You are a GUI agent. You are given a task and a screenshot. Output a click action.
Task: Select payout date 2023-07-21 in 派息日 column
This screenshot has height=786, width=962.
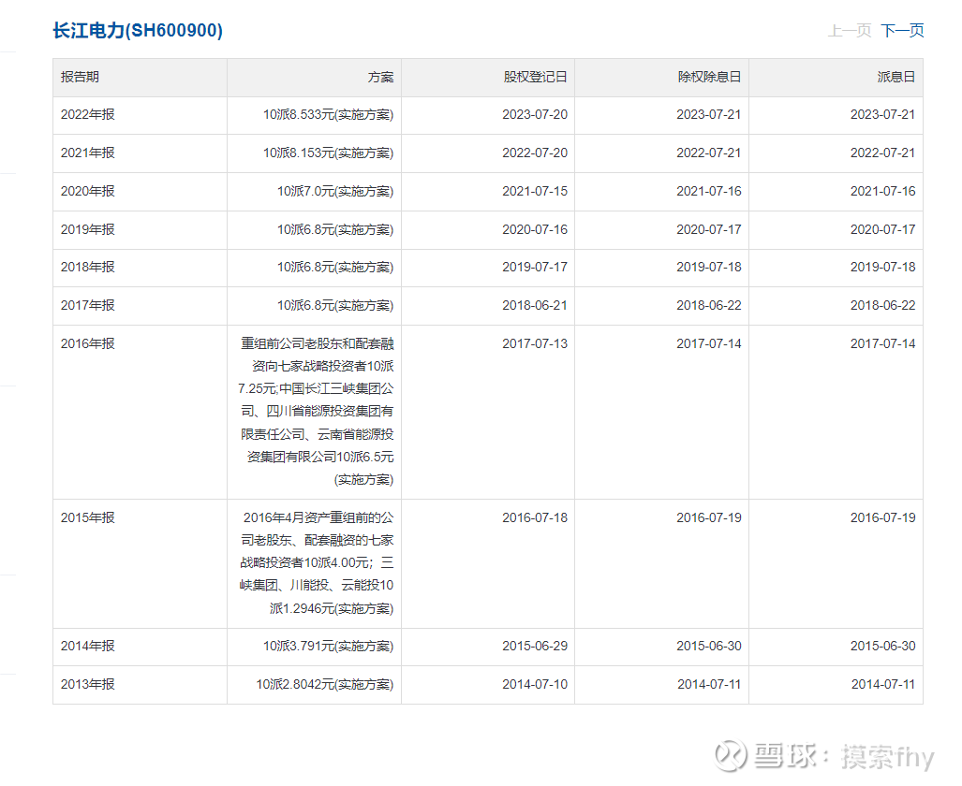[x=883, y=115]
